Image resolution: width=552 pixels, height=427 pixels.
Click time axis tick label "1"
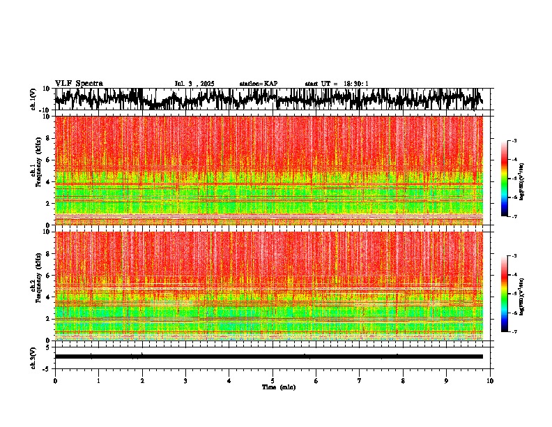(98, 381)
